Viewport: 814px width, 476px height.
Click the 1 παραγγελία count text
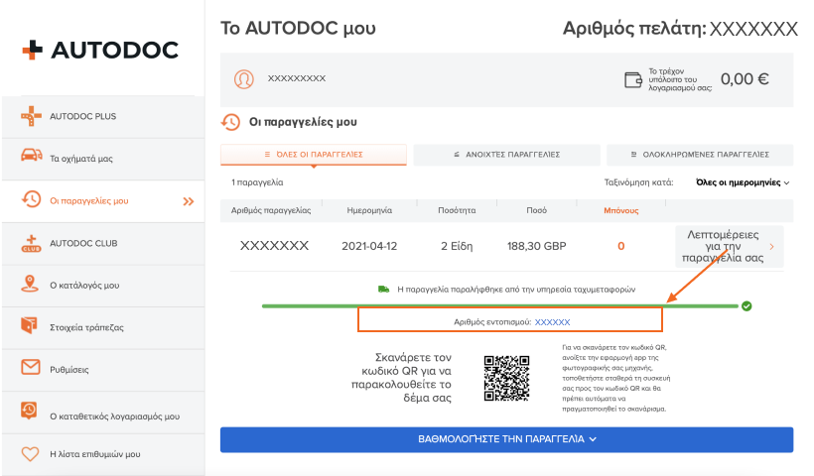[x=257, y=182]
